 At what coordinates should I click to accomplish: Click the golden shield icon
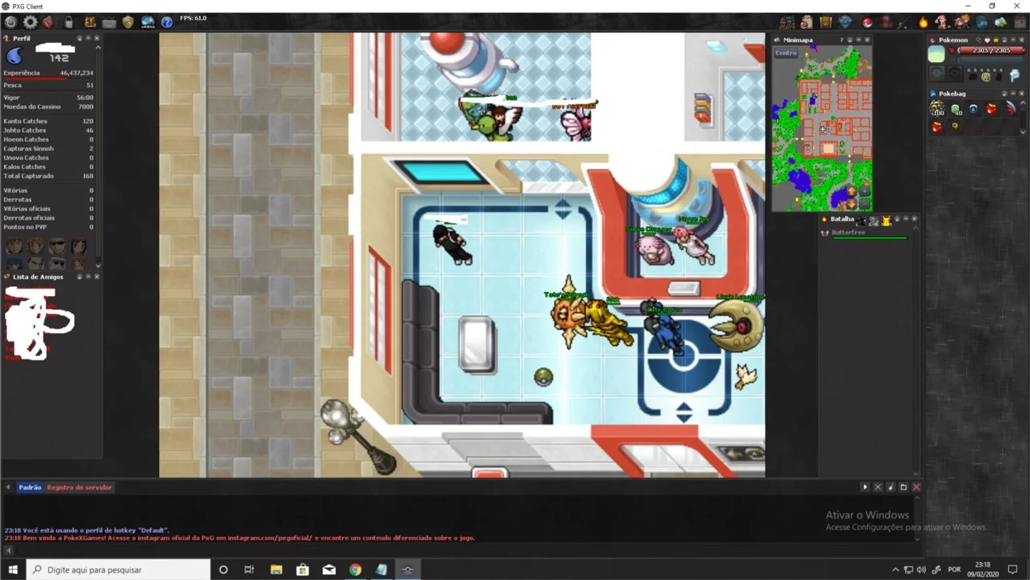coord(128,22)
